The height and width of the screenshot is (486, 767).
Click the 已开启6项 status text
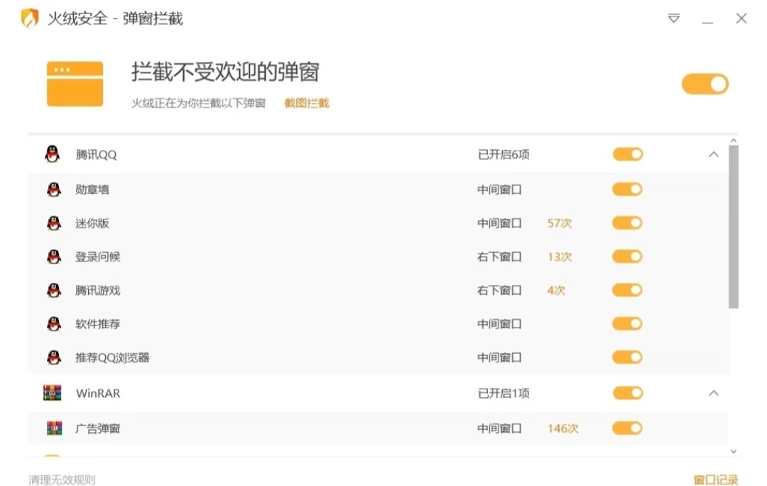click(504, 154)
